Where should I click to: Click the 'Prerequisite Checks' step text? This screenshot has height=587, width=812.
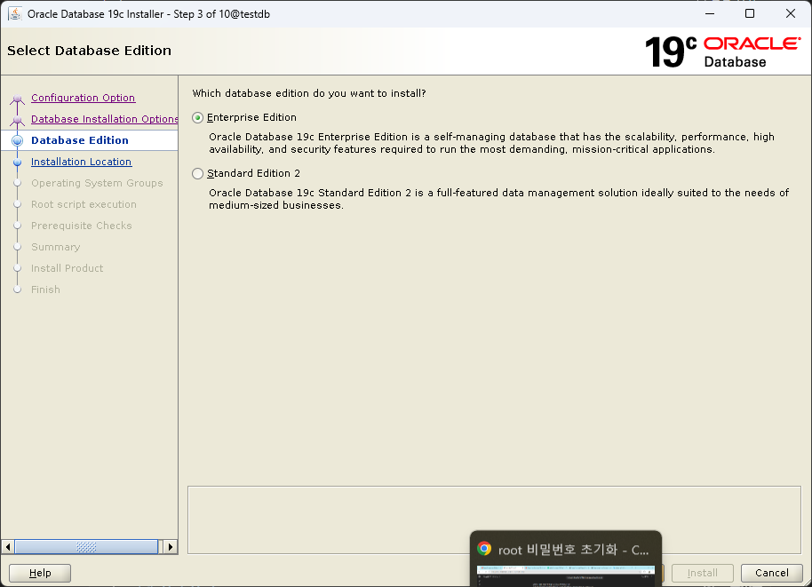click(x=82, y=226)
